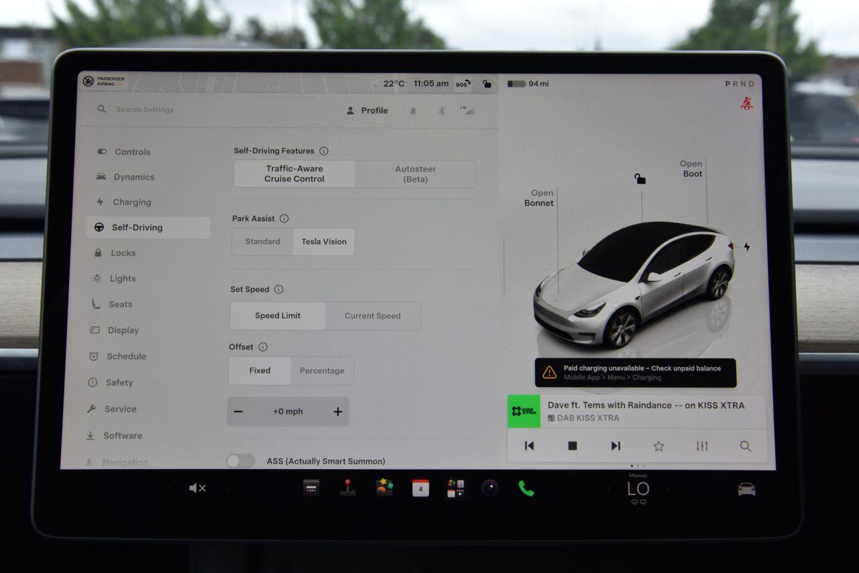Open the dashcam app in dock
859x573 pixels.
click(311, 488)
